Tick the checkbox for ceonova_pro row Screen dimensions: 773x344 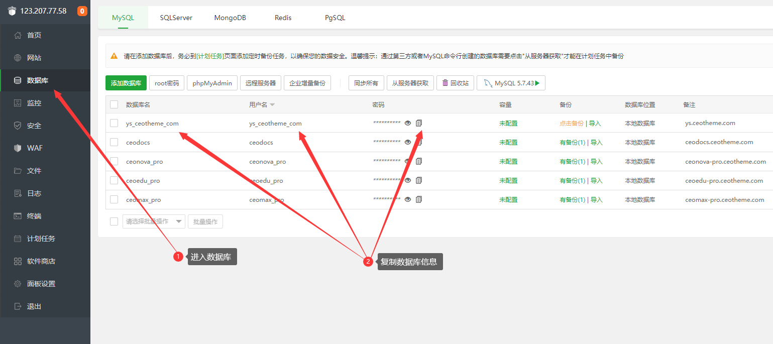coord(114,161)
